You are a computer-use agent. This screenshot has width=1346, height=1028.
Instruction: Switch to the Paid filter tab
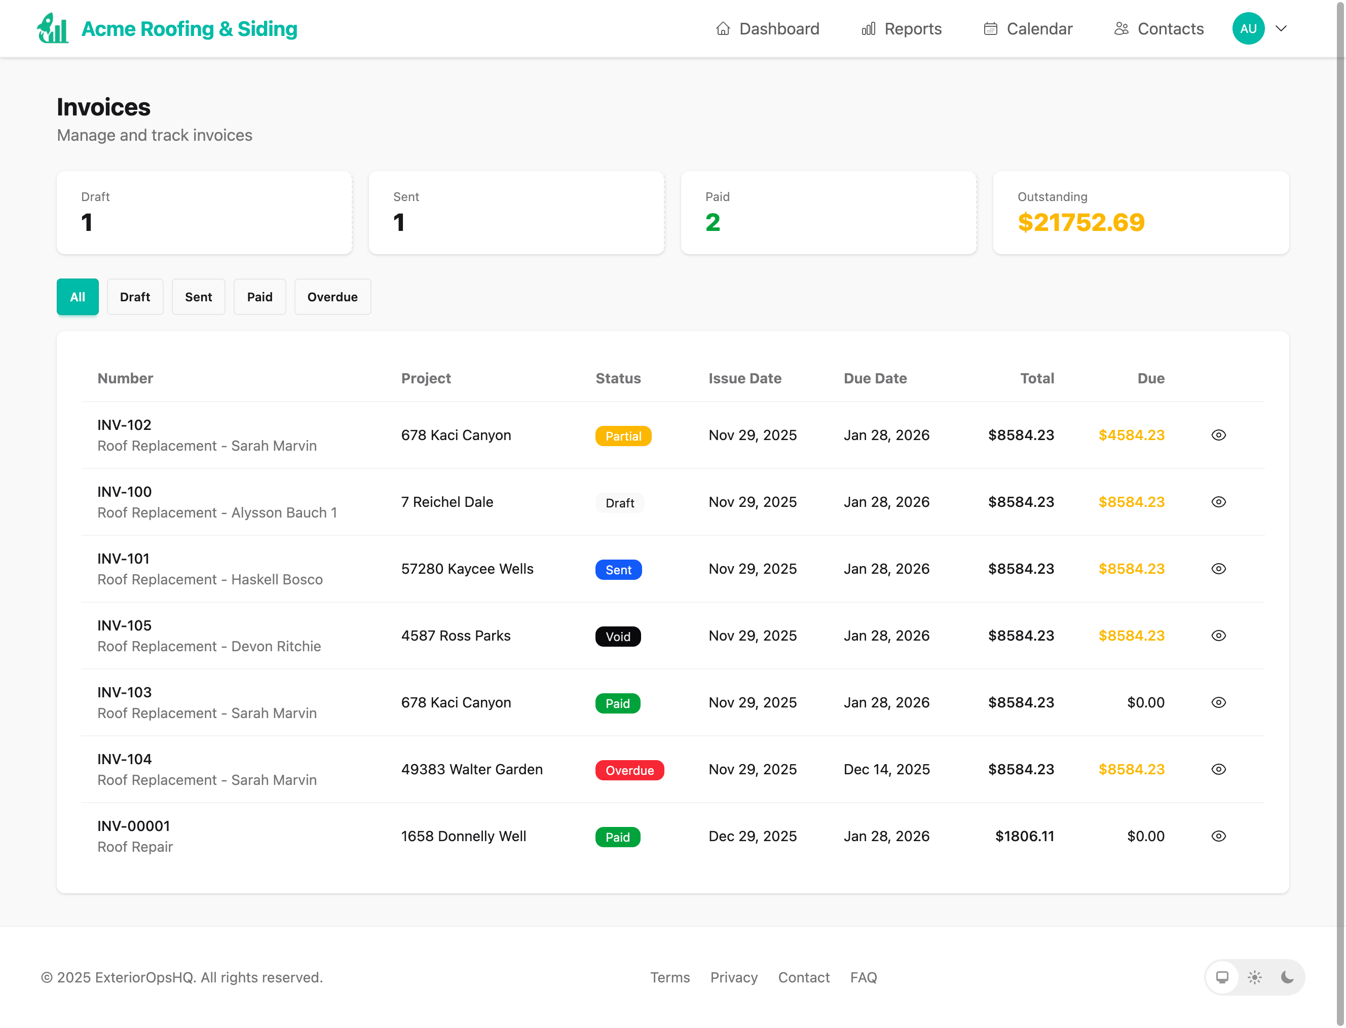pyautogui.click(x=259, y=297)
